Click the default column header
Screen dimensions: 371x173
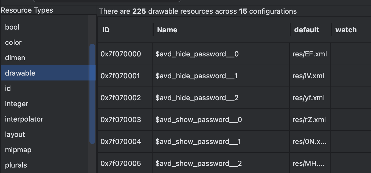coord(307,30)
